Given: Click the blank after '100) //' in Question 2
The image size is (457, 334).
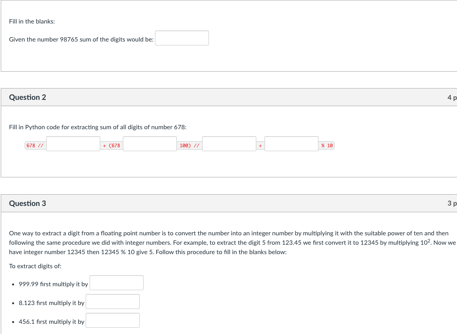Looking at the screenshot, I should (229, 144).
